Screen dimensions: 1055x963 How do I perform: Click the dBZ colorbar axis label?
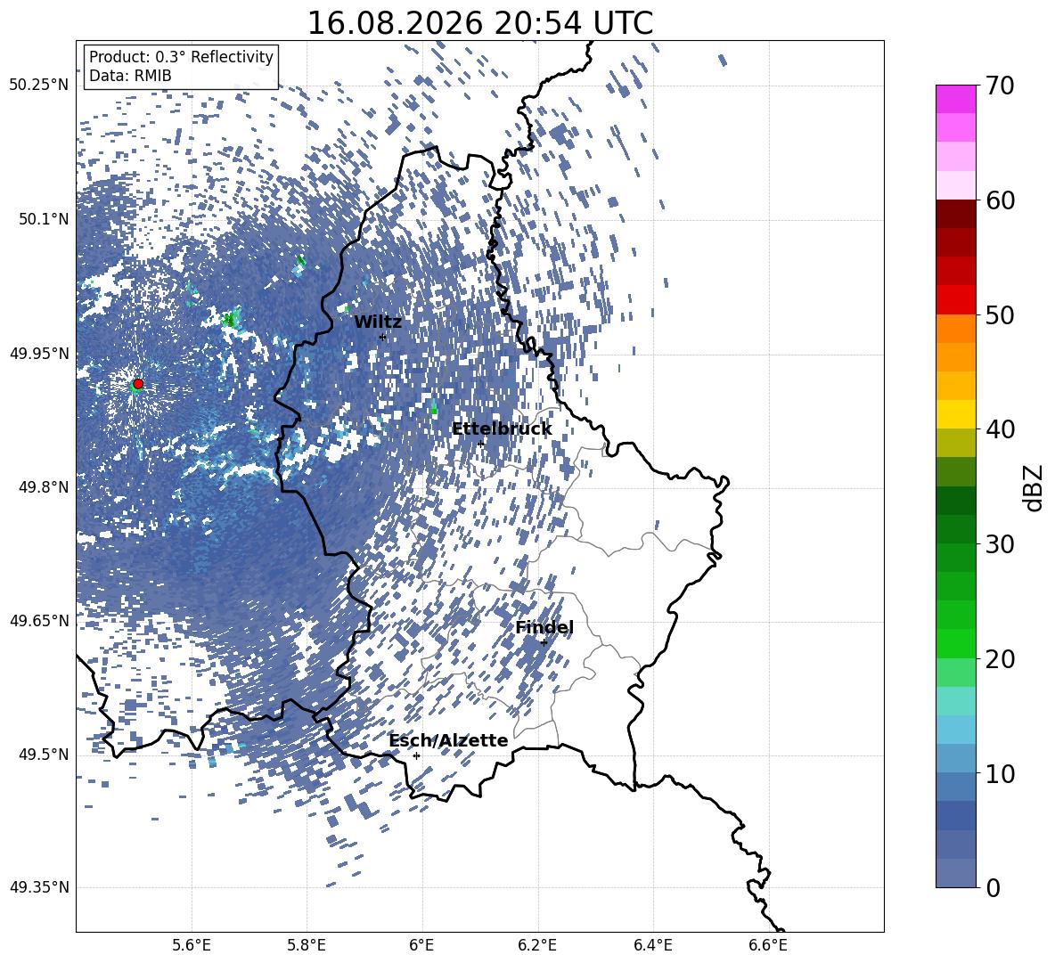pos(1035,487)
